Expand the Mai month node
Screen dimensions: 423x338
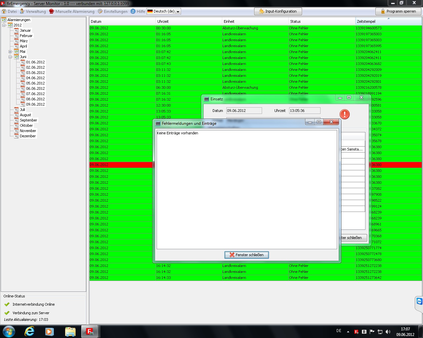pos(10,51)
